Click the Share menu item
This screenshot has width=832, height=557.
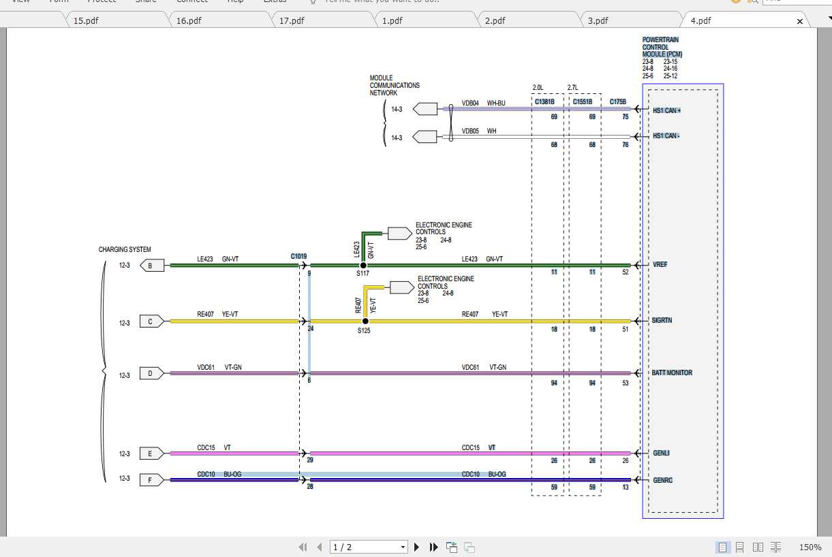(x=146, y=1)
